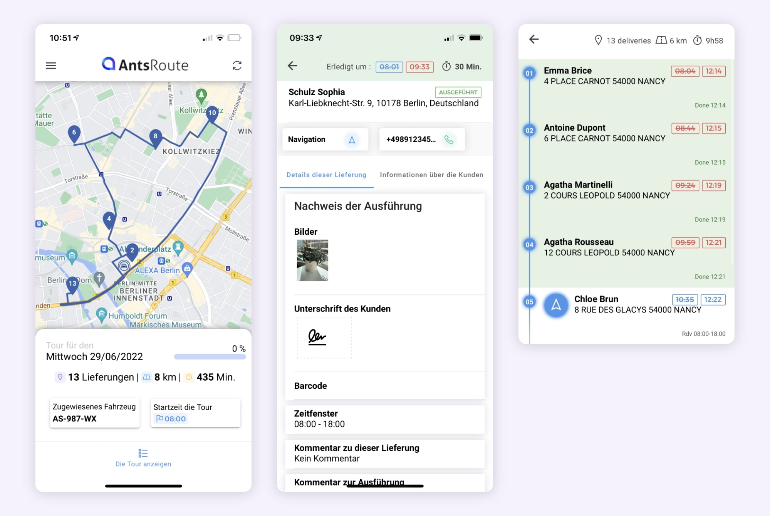The width and height of the screenshot is (770, 516).
Task: Go back from the deliveries list
Action: tap(534, 39)
